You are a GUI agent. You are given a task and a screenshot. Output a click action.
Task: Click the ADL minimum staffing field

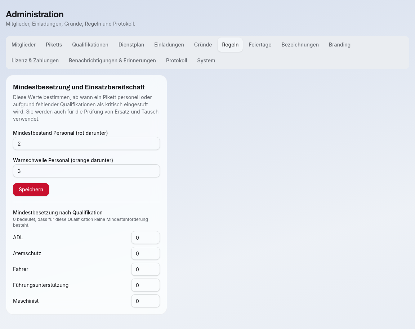146,238
